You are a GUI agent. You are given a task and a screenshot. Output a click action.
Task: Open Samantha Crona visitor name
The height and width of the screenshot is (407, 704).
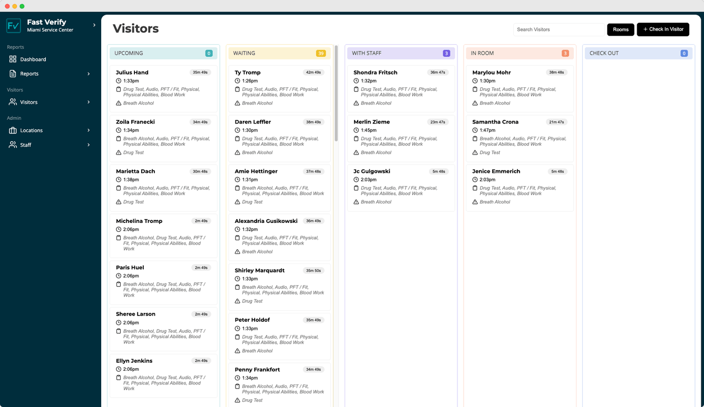(x=495, y=122)
